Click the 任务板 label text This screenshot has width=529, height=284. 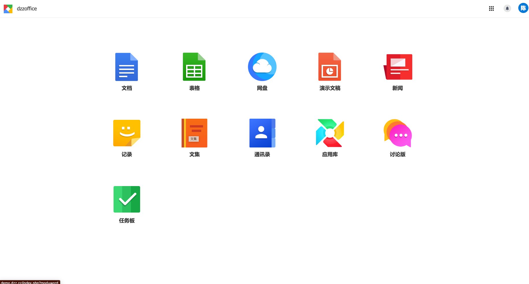(x=127, y=221)
